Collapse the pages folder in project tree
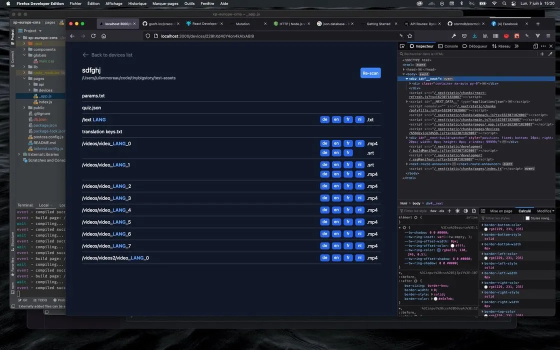The width and height of the screenshot is (560, 350). (24, 78)
